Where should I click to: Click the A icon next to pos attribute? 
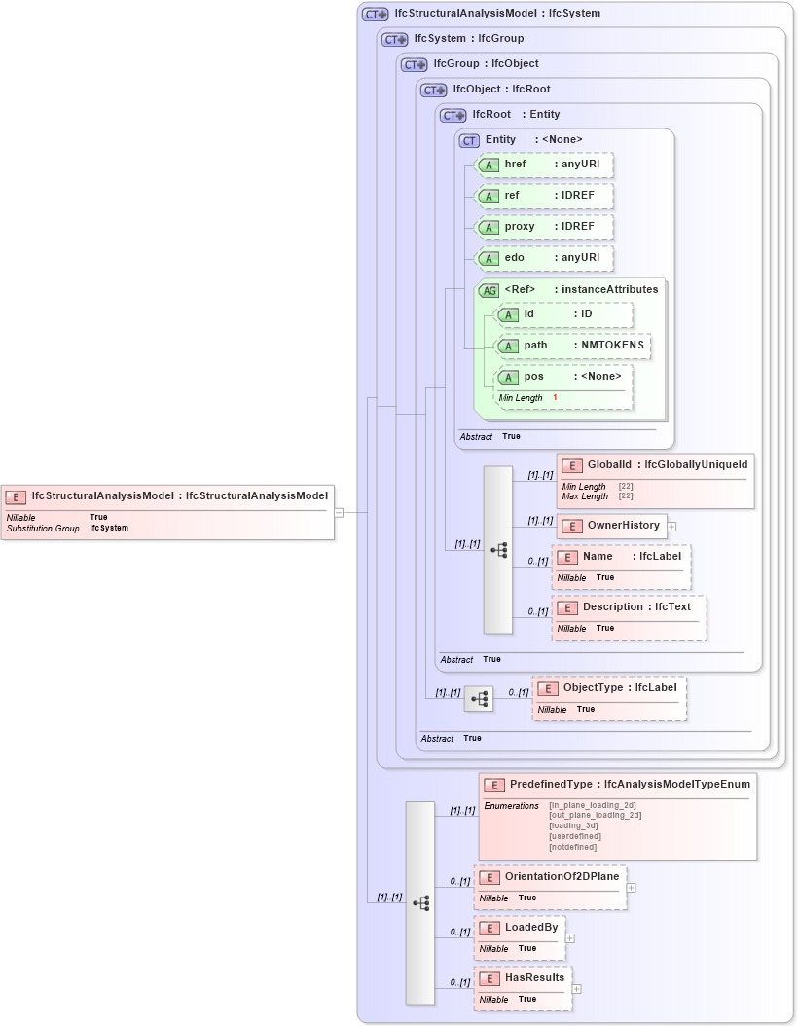click(x=507, y=377)
